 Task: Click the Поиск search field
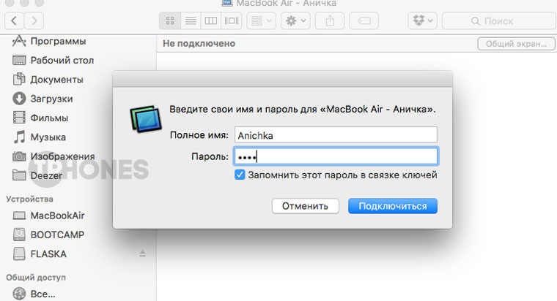(499, 21)
